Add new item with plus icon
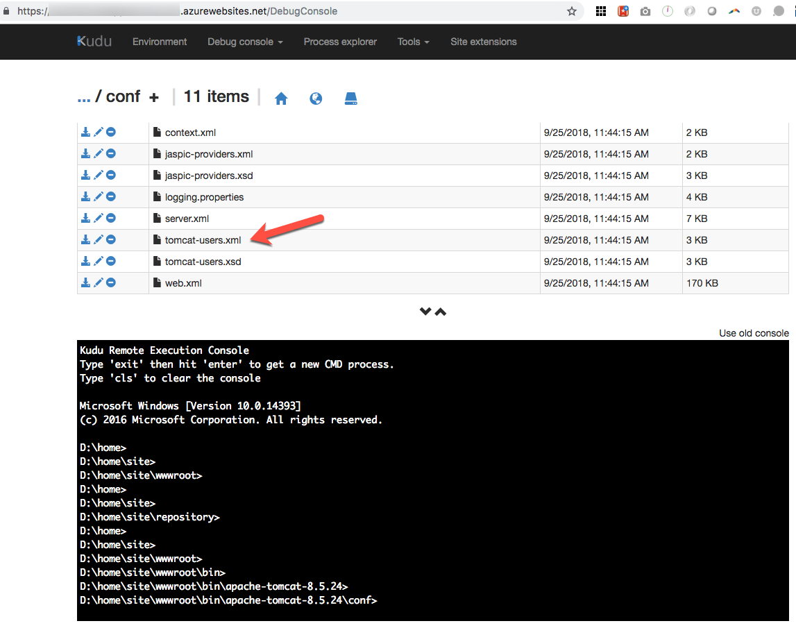 154,97
